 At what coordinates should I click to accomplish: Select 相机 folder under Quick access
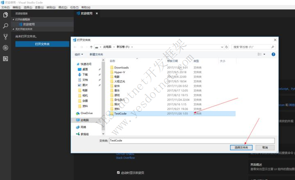[x=83, y=96]
